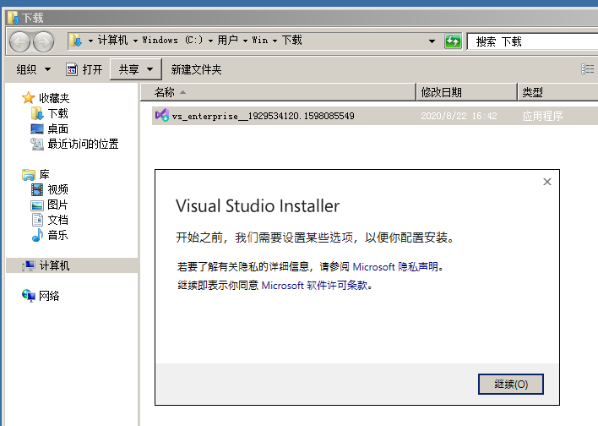Select 音乐 in the libraries list
The width and height of the screenshot is (598, 426).
58,235
